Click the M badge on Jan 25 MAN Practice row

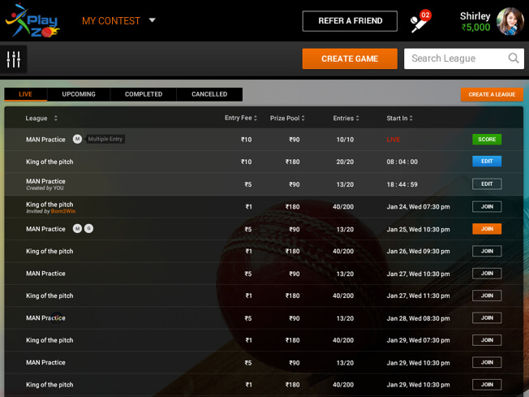[x=77, y=229]
